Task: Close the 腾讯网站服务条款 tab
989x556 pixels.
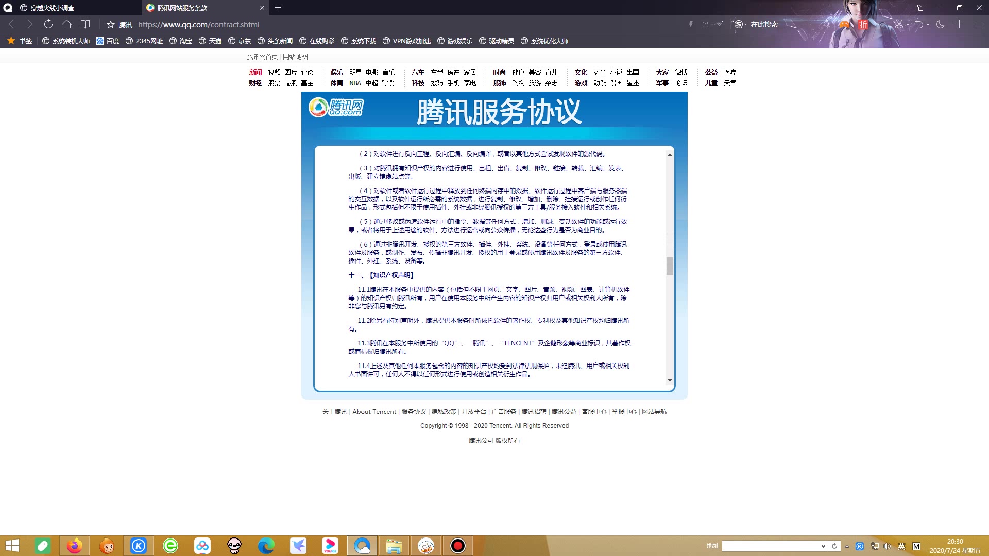Action: coord(262,8)
